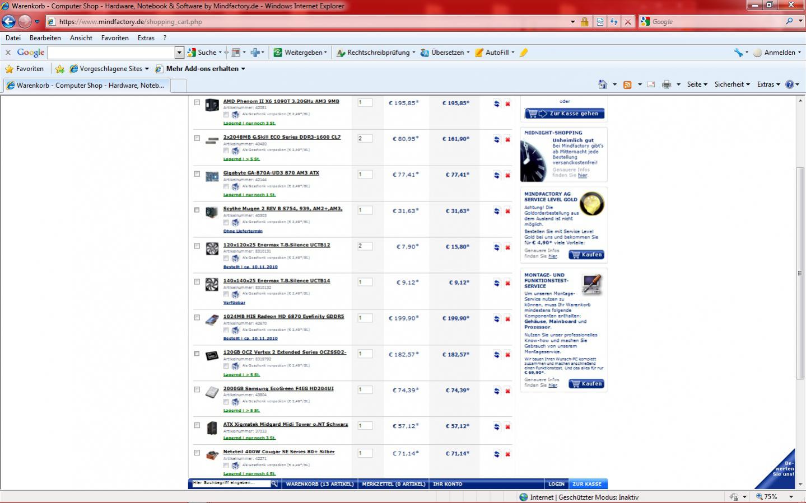Image resolution: width=806 pixels, height=503 pixels.
Task: Update icon for OCZ Vertex 2 row
Action: tap(496, 355)
